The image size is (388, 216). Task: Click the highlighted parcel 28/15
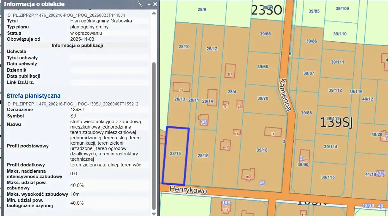(176, 156)
